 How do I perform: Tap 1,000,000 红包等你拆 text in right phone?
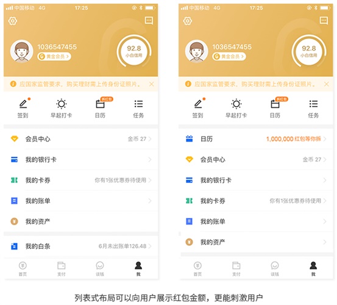(294, 139)
